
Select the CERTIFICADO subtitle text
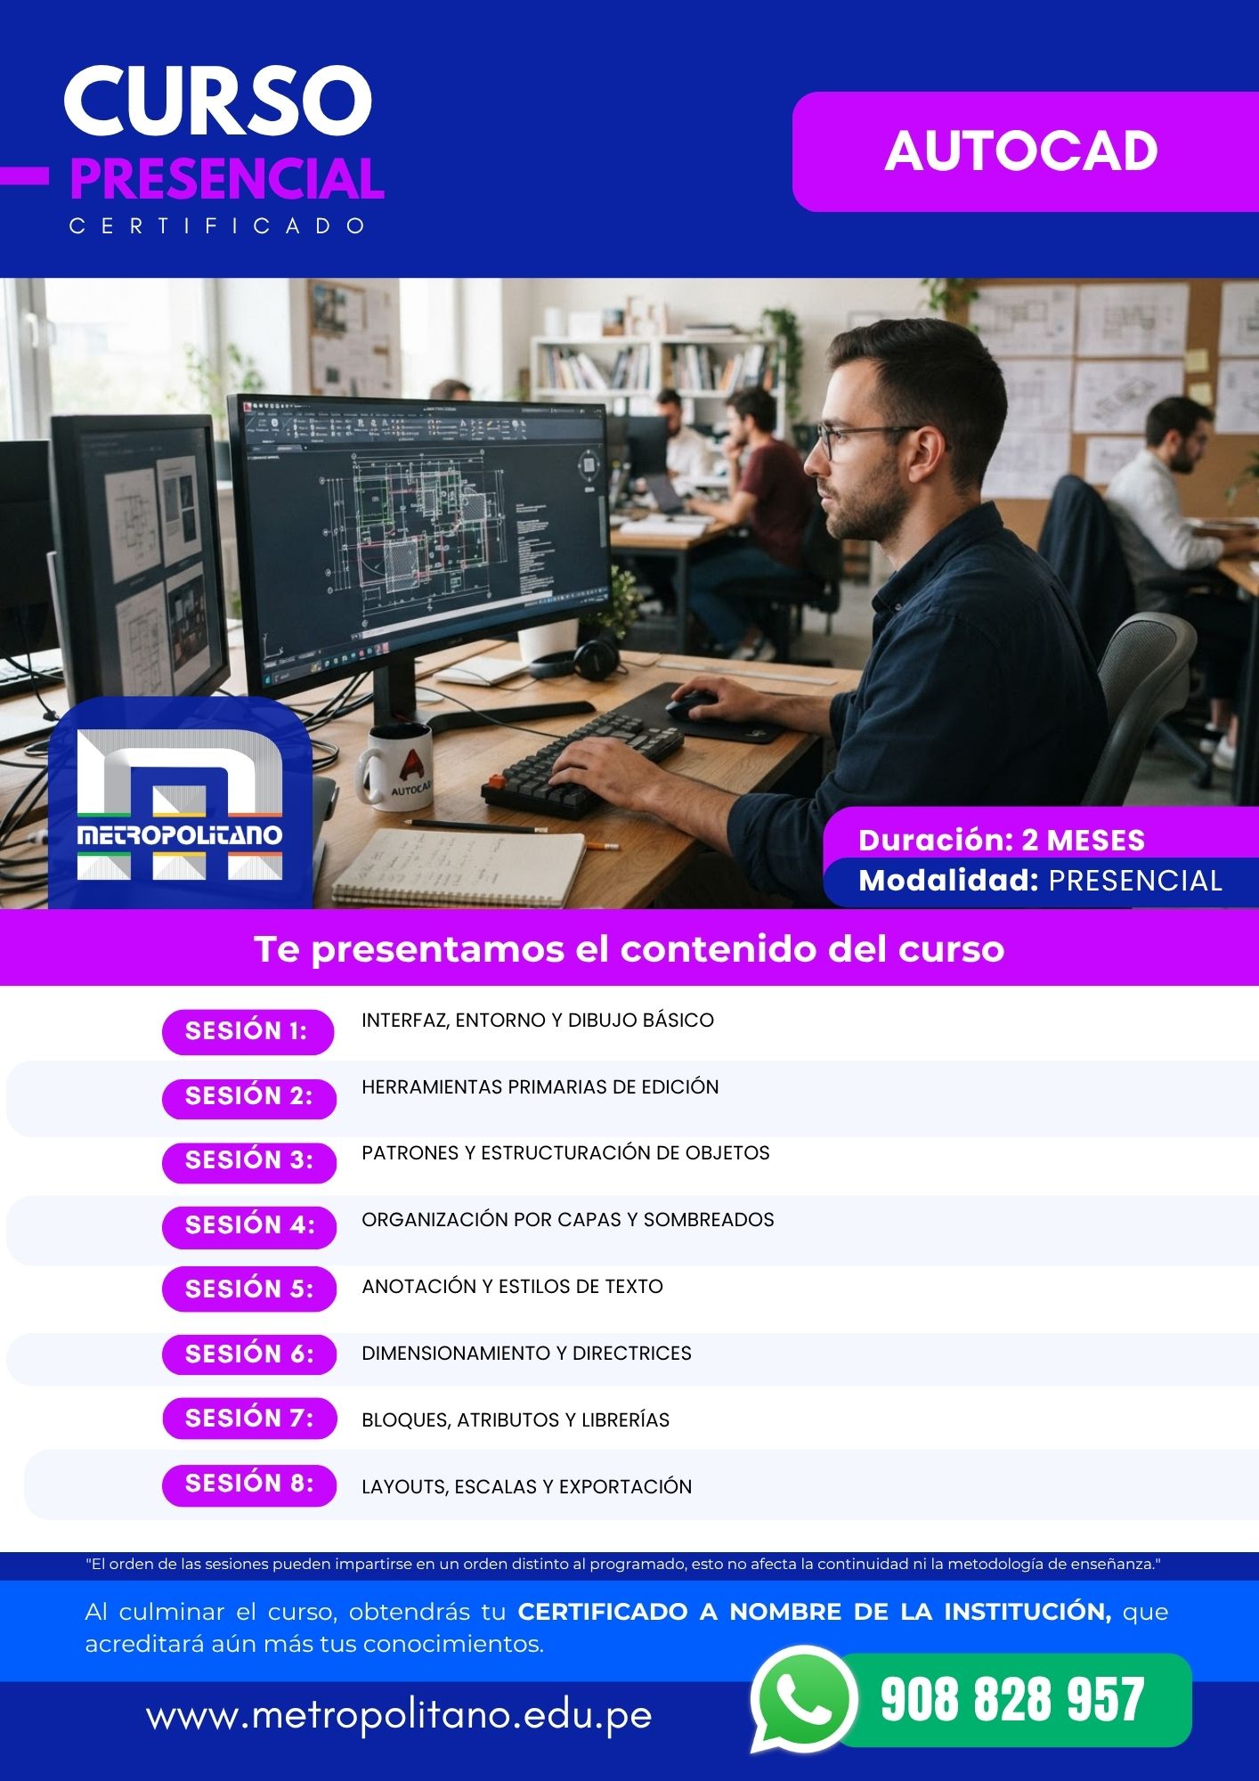click(217, 226)
